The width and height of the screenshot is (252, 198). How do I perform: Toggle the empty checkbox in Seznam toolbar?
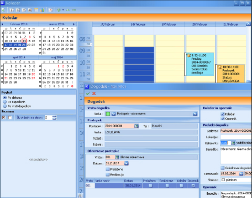click(x=10, y=118)
